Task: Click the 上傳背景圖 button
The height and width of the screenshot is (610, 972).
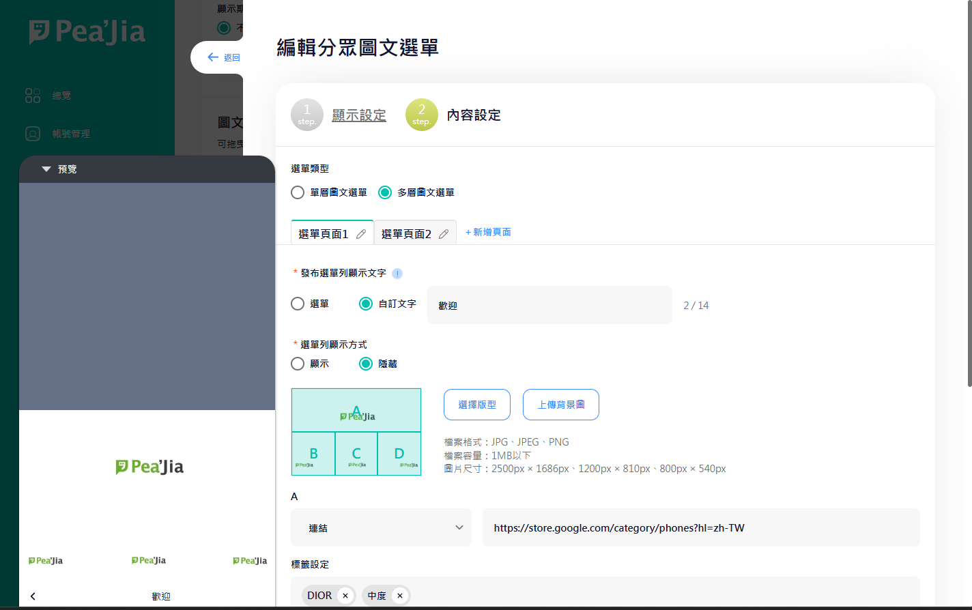Action: [x=560, y=405]
